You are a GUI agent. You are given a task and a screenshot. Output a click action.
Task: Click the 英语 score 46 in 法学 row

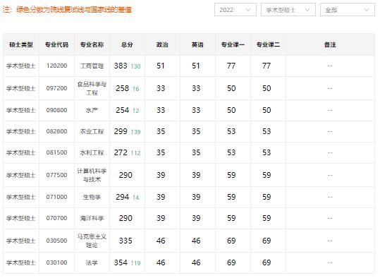pyautogui.click(x=196, y=262)
